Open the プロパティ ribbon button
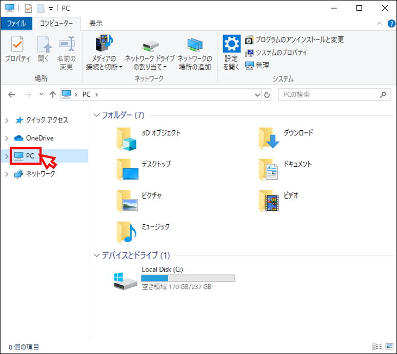The height and width of the screenshot is (354, 397). [x=17, y=49]
